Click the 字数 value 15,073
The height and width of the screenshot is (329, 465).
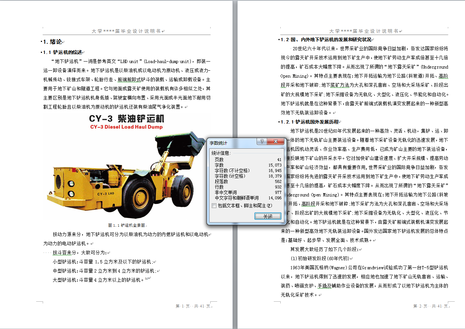click(x=275, y=165)
